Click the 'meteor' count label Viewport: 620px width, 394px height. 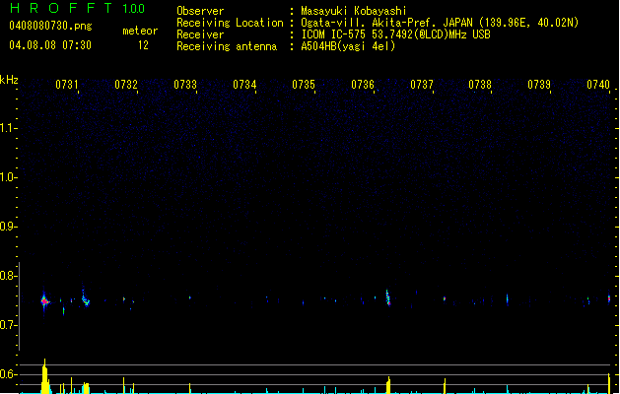[140, 31]
